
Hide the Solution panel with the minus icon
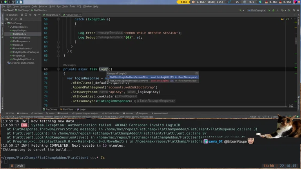pyautogui.click(x=39, y=15)
